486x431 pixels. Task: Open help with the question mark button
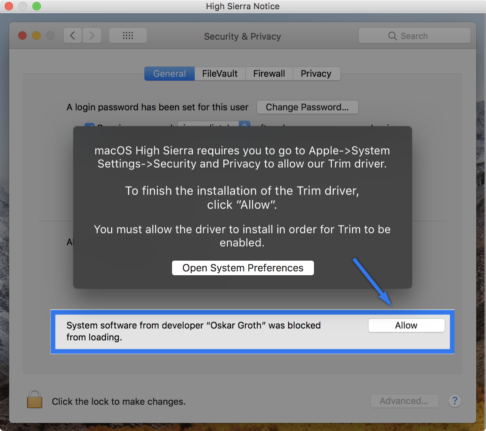pyautogui.click(x=455, y=401)
